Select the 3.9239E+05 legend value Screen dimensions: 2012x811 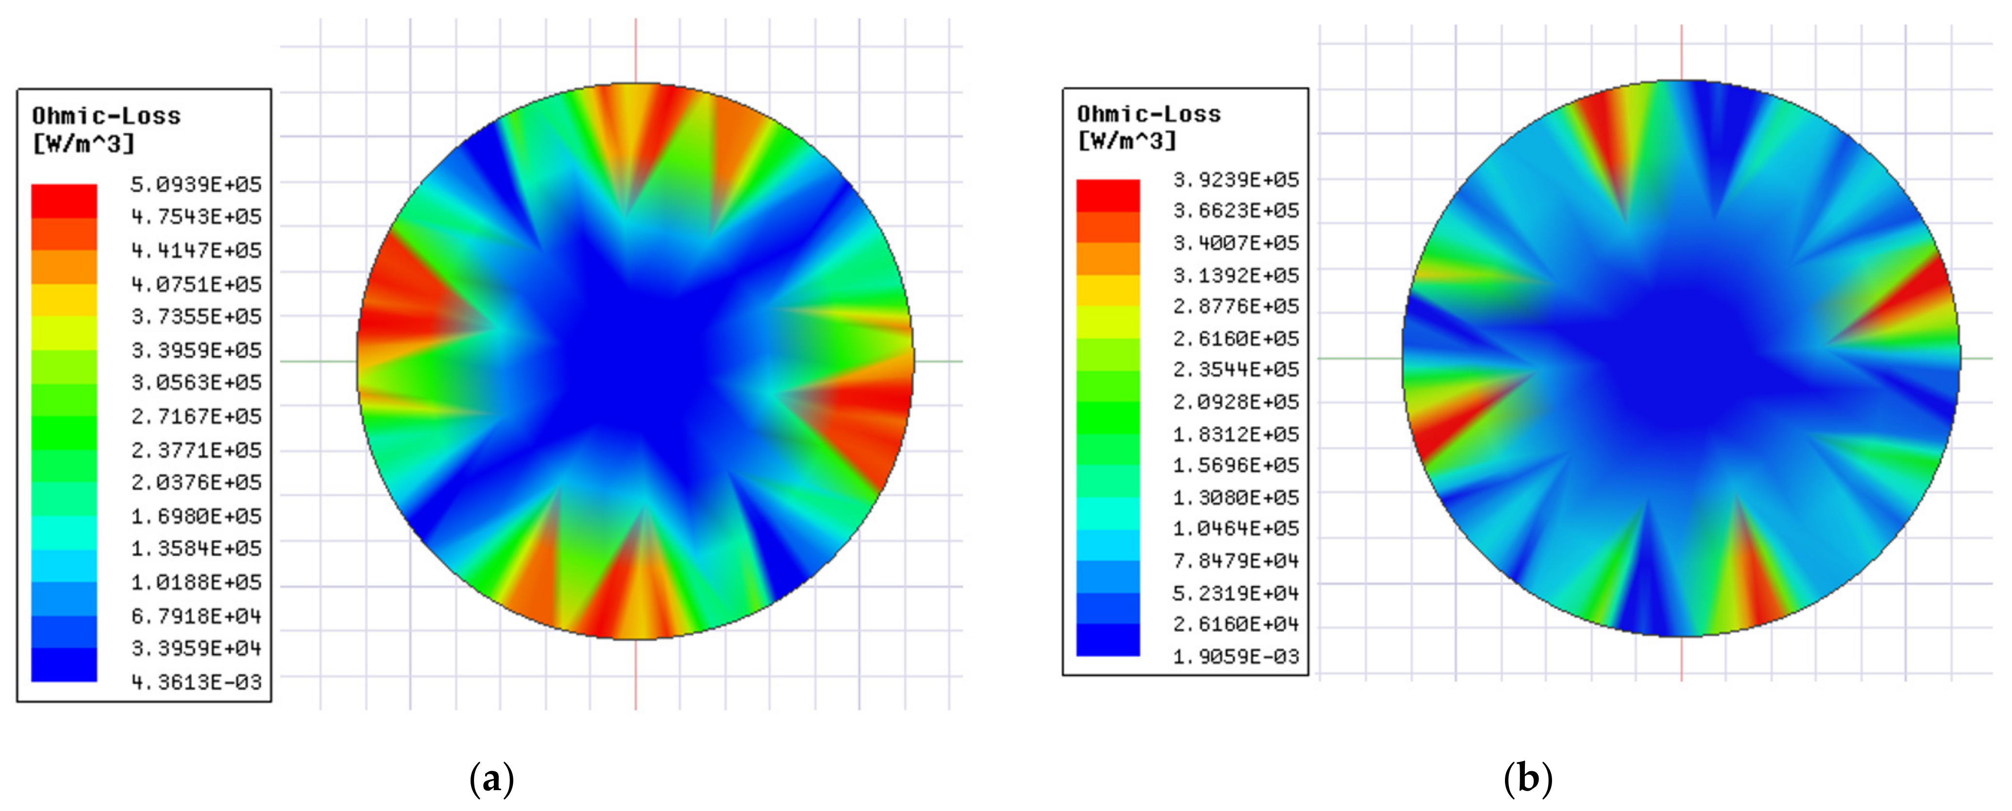pyautogui.click(x=1235, y=180)
